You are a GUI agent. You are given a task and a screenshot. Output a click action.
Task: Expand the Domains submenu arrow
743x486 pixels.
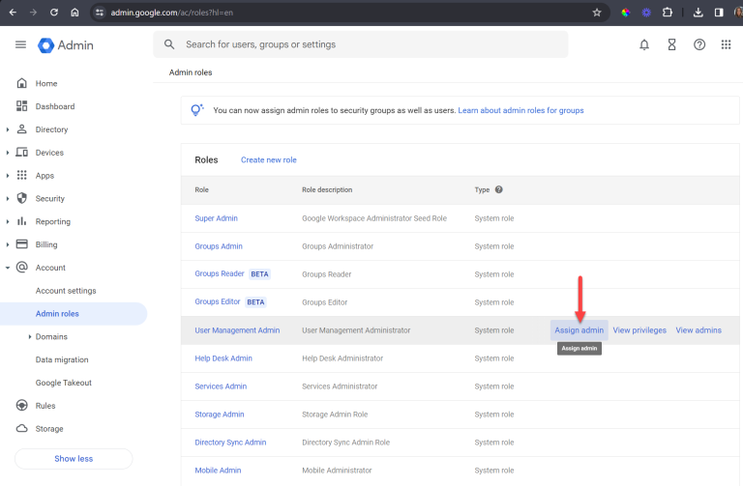coord(30,337)
